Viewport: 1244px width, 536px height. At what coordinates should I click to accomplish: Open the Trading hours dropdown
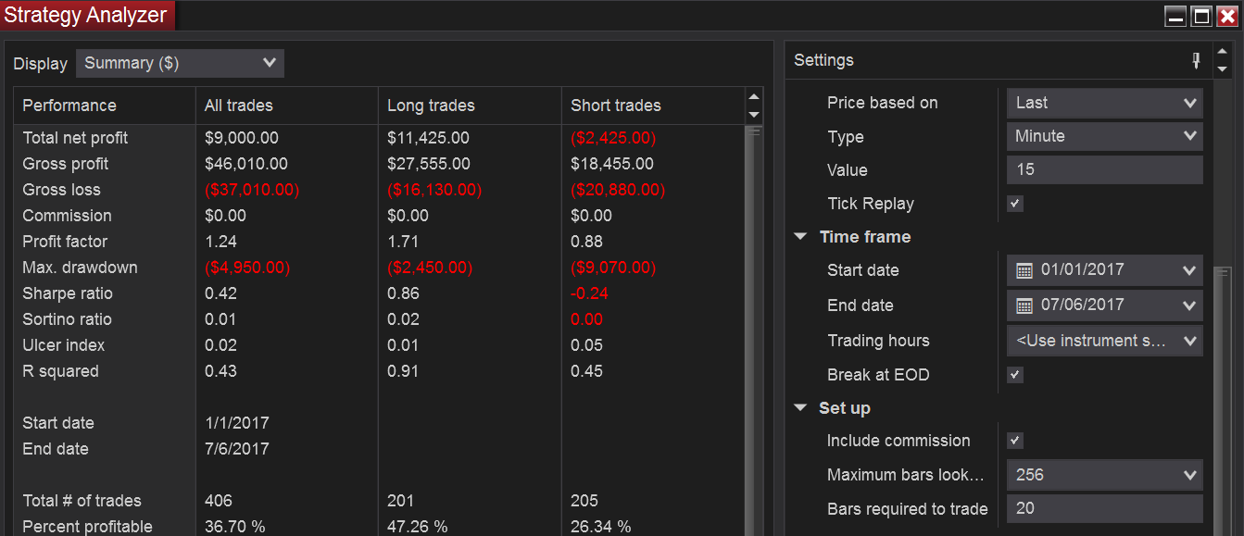point(1104,341)
